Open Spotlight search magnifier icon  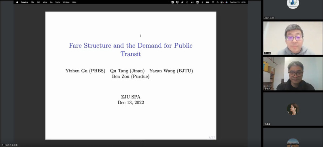tap(217, 2)
